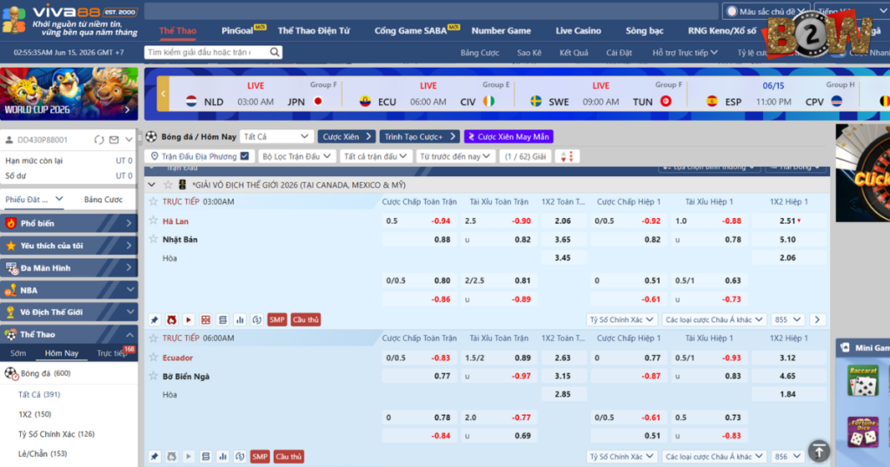Click the search magnifier icon
Viewport: 890px width, 467px height.
coord(274,52)
